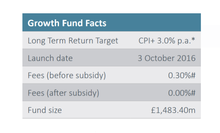Select the Long Term Return Target label
Image resolution: width=220 pixels, height=133 pixels.
[73, 41]
